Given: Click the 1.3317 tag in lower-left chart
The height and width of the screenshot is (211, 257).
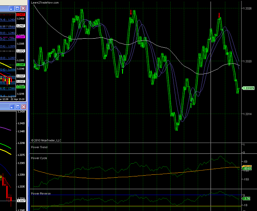Looking at the screenshot, I should 22,201.
